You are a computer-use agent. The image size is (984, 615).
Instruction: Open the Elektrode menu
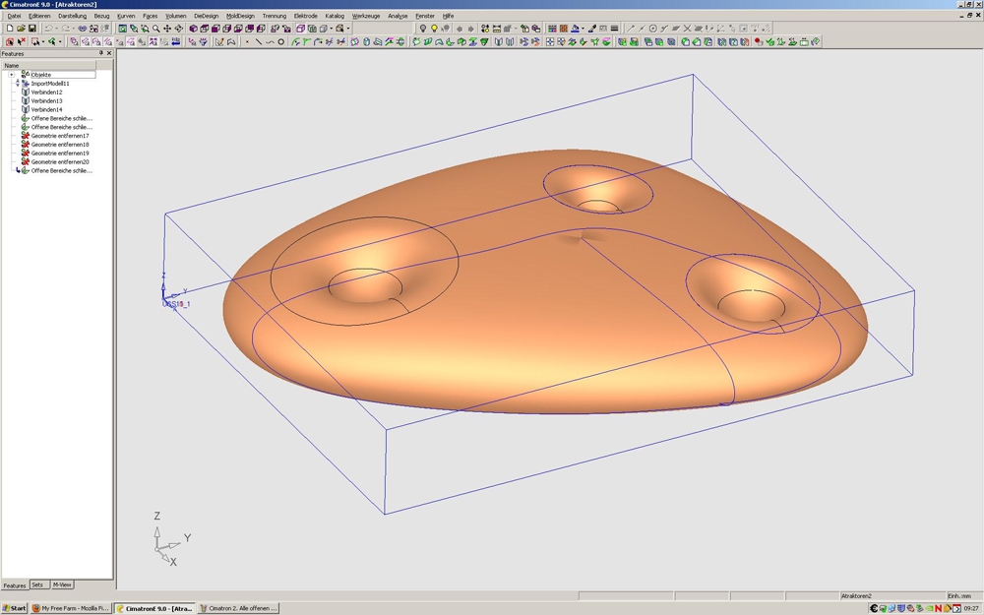(x=306, y=16)
